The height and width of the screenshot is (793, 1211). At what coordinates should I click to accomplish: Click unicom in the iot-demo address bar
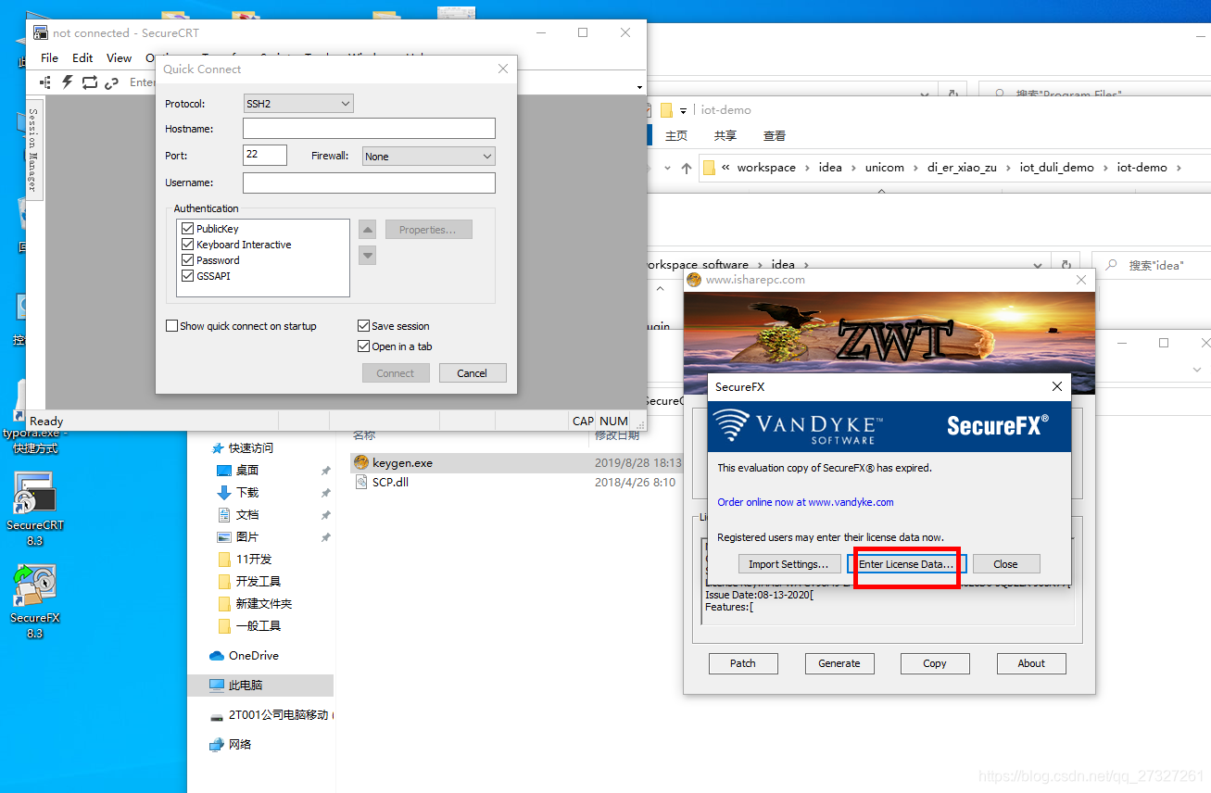pos(885,168)
